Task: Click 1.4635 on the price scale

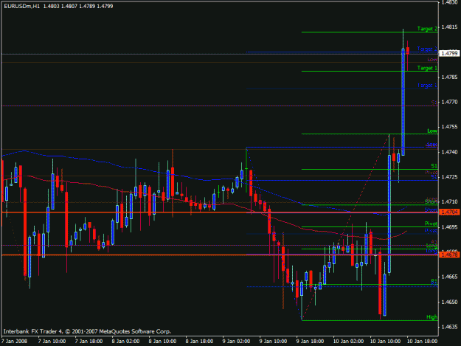Action: (449, 327)
